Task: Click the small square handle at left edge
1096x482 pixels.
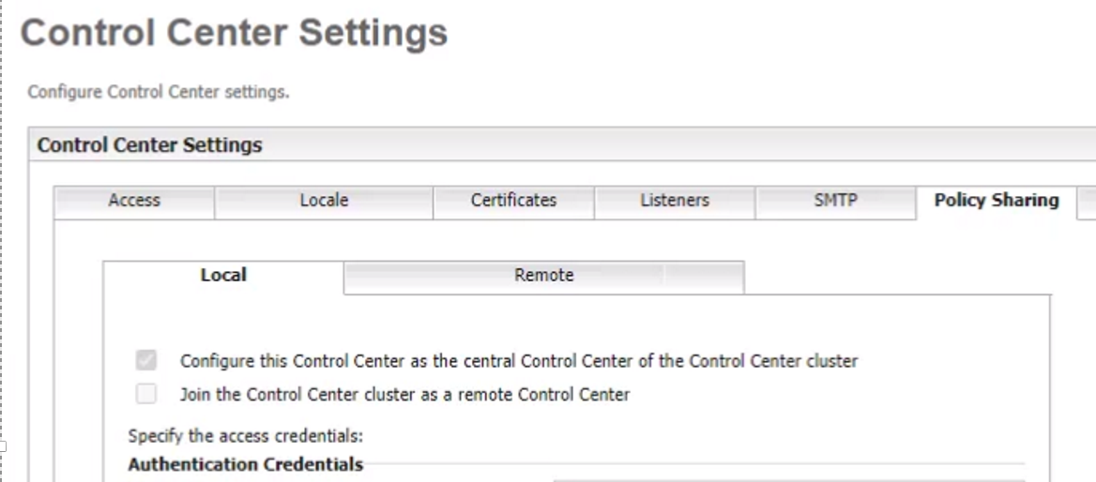Action: [3, 446]
